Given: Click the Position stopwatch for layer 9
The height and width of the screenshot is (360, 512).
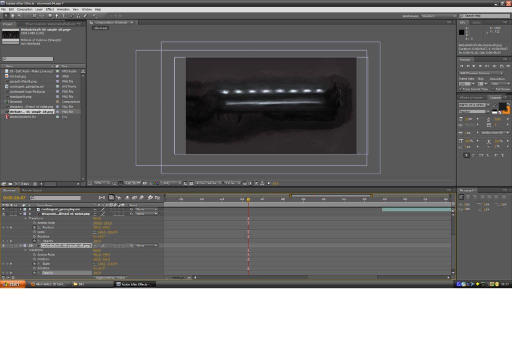Looking at the screenshot, I should (35, 227).
